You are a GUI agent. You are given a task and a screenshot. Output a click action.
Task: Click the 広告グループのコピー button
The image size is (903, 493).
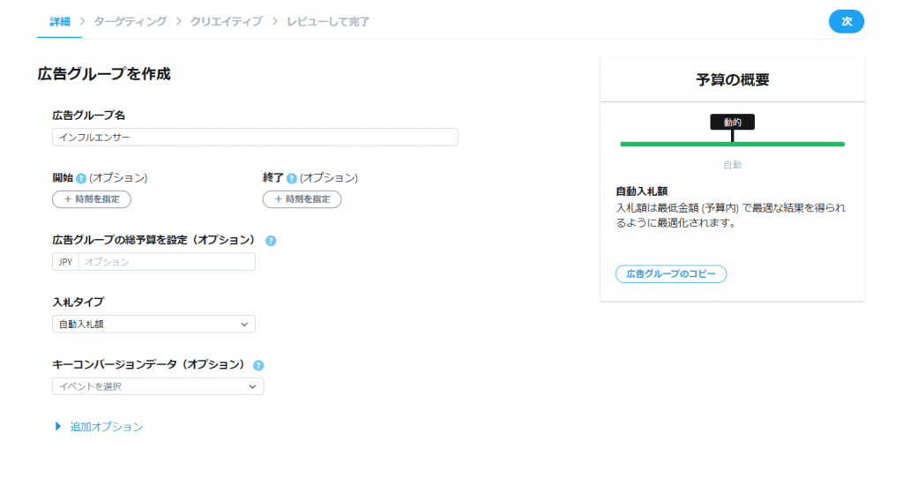pos(671,274)
